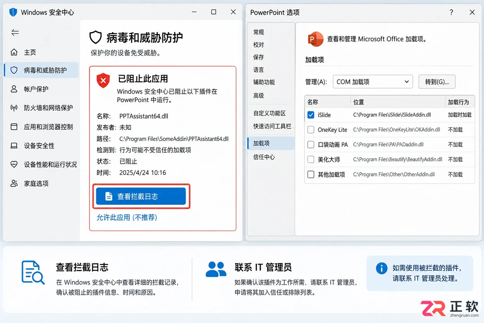Click the heart icon beside 设备性能和运行状况
The width and height of the screenshot is (484, 323).
[14, 164]
